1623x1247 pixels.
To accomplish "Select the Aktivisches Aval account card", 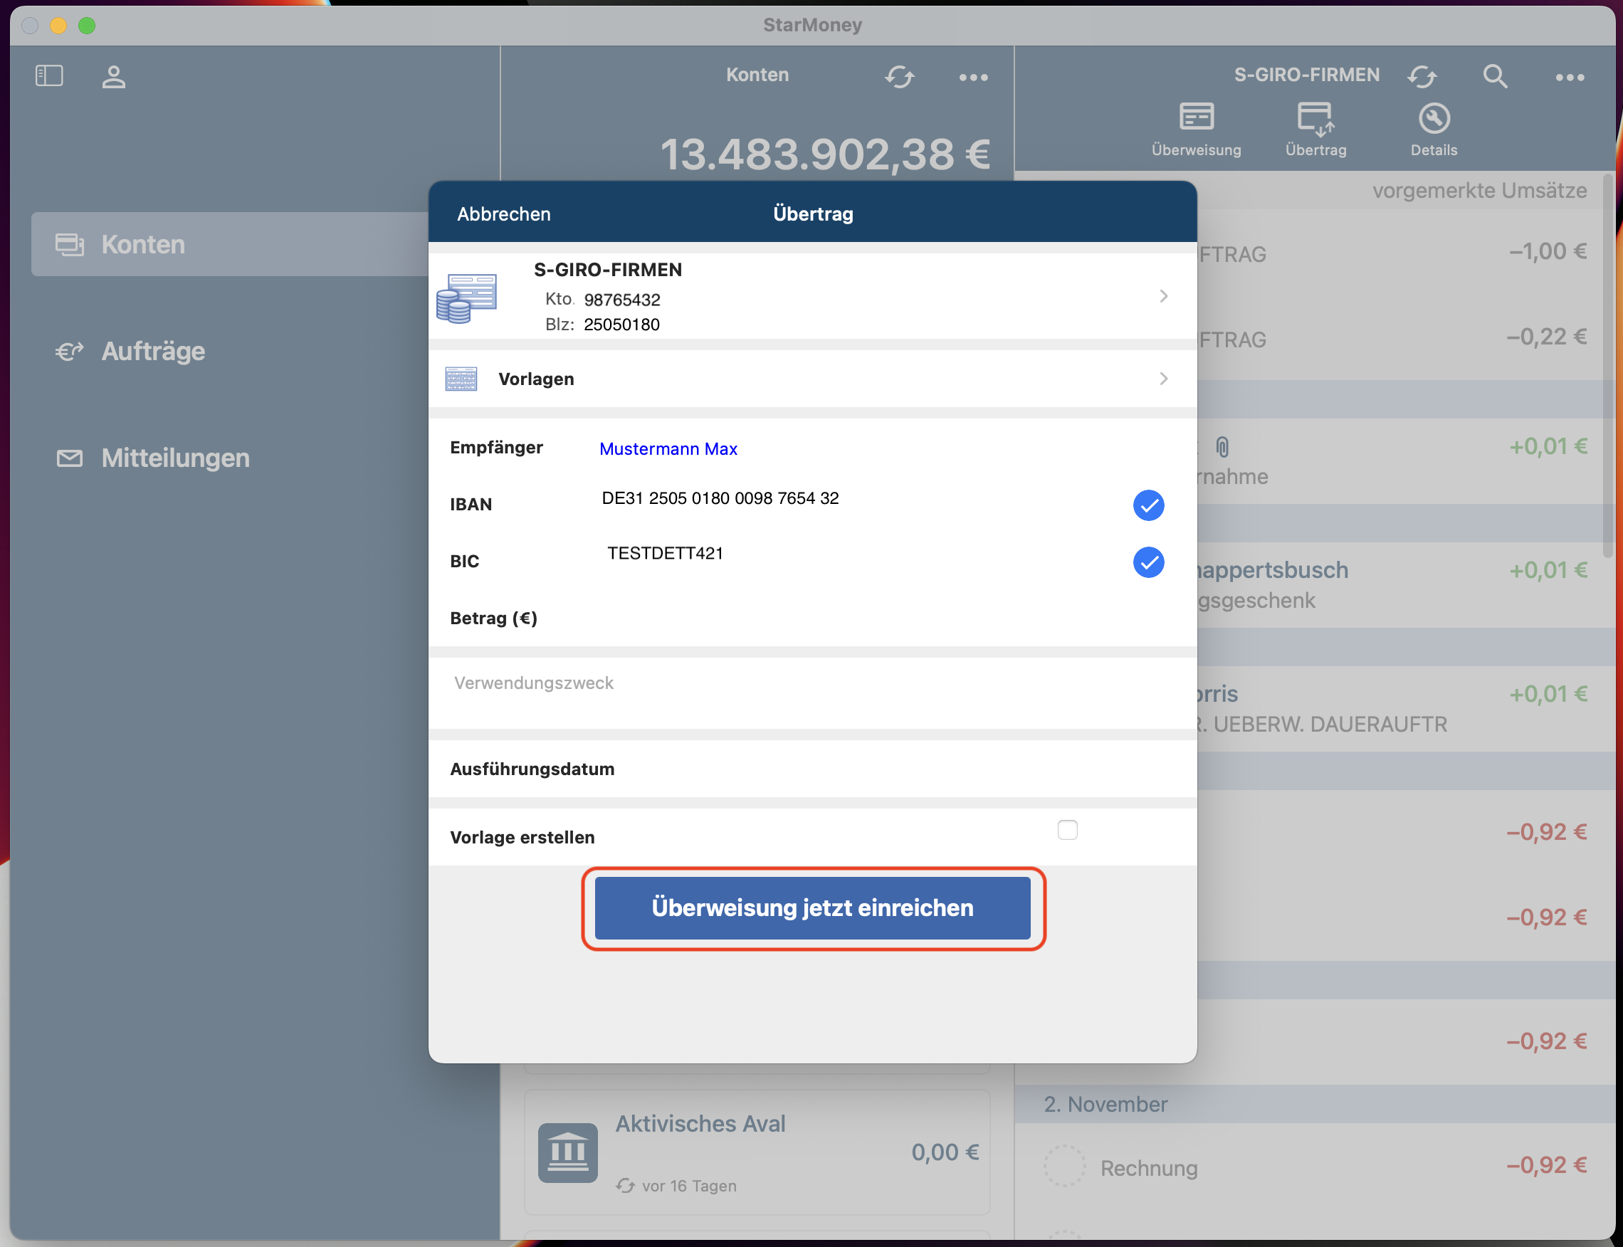I will point(757,1152).
